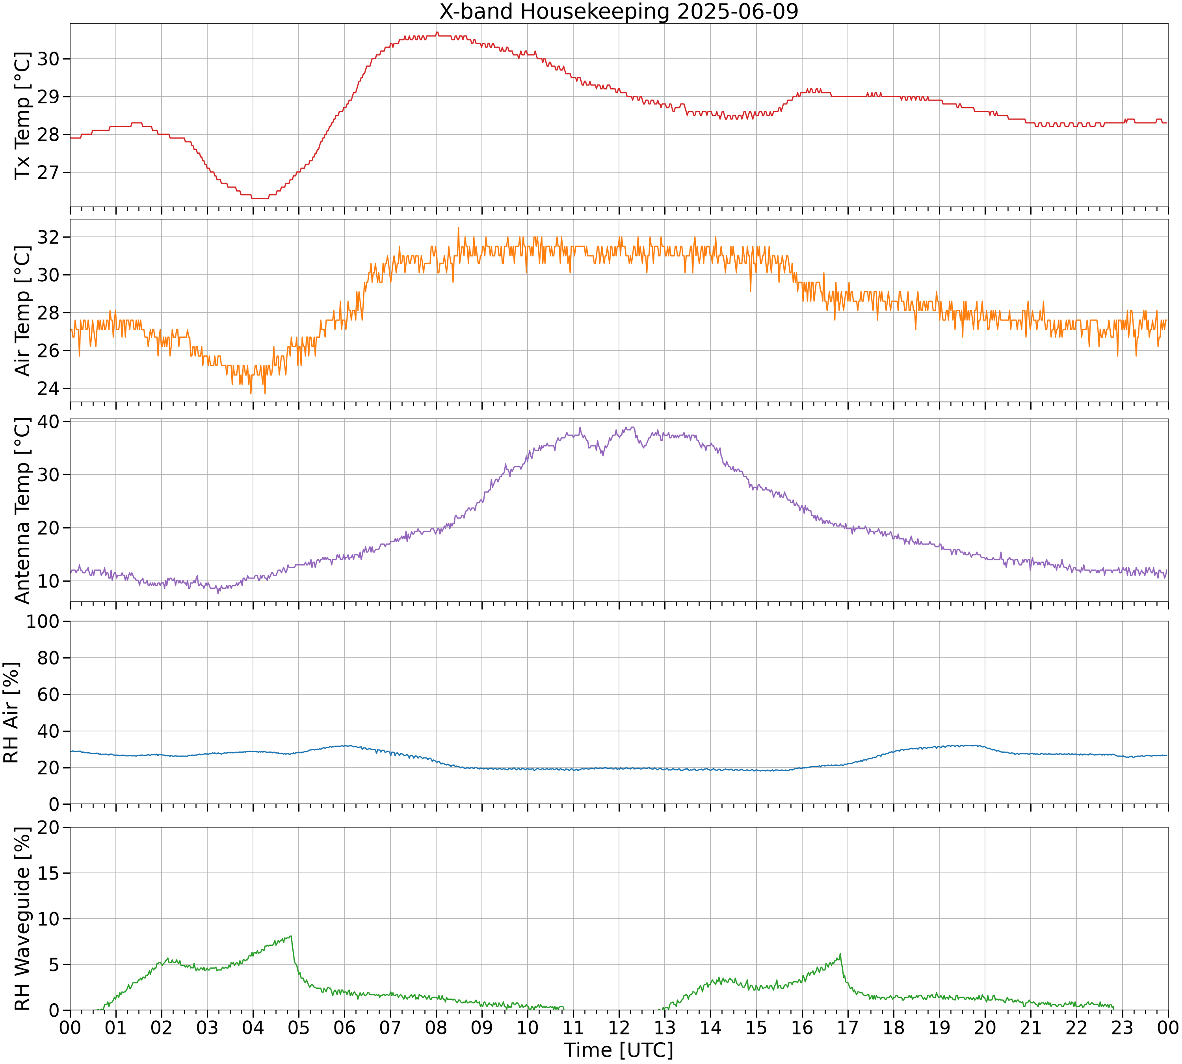The height and width of the screenshot is (1064, 1182).
Task: Click the Time [UTC] x-axis label
Action: [x=619, y=1050]
